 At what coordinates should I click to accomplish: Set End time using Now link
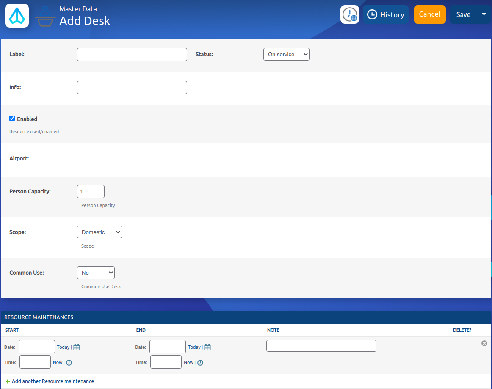point(188,362)
